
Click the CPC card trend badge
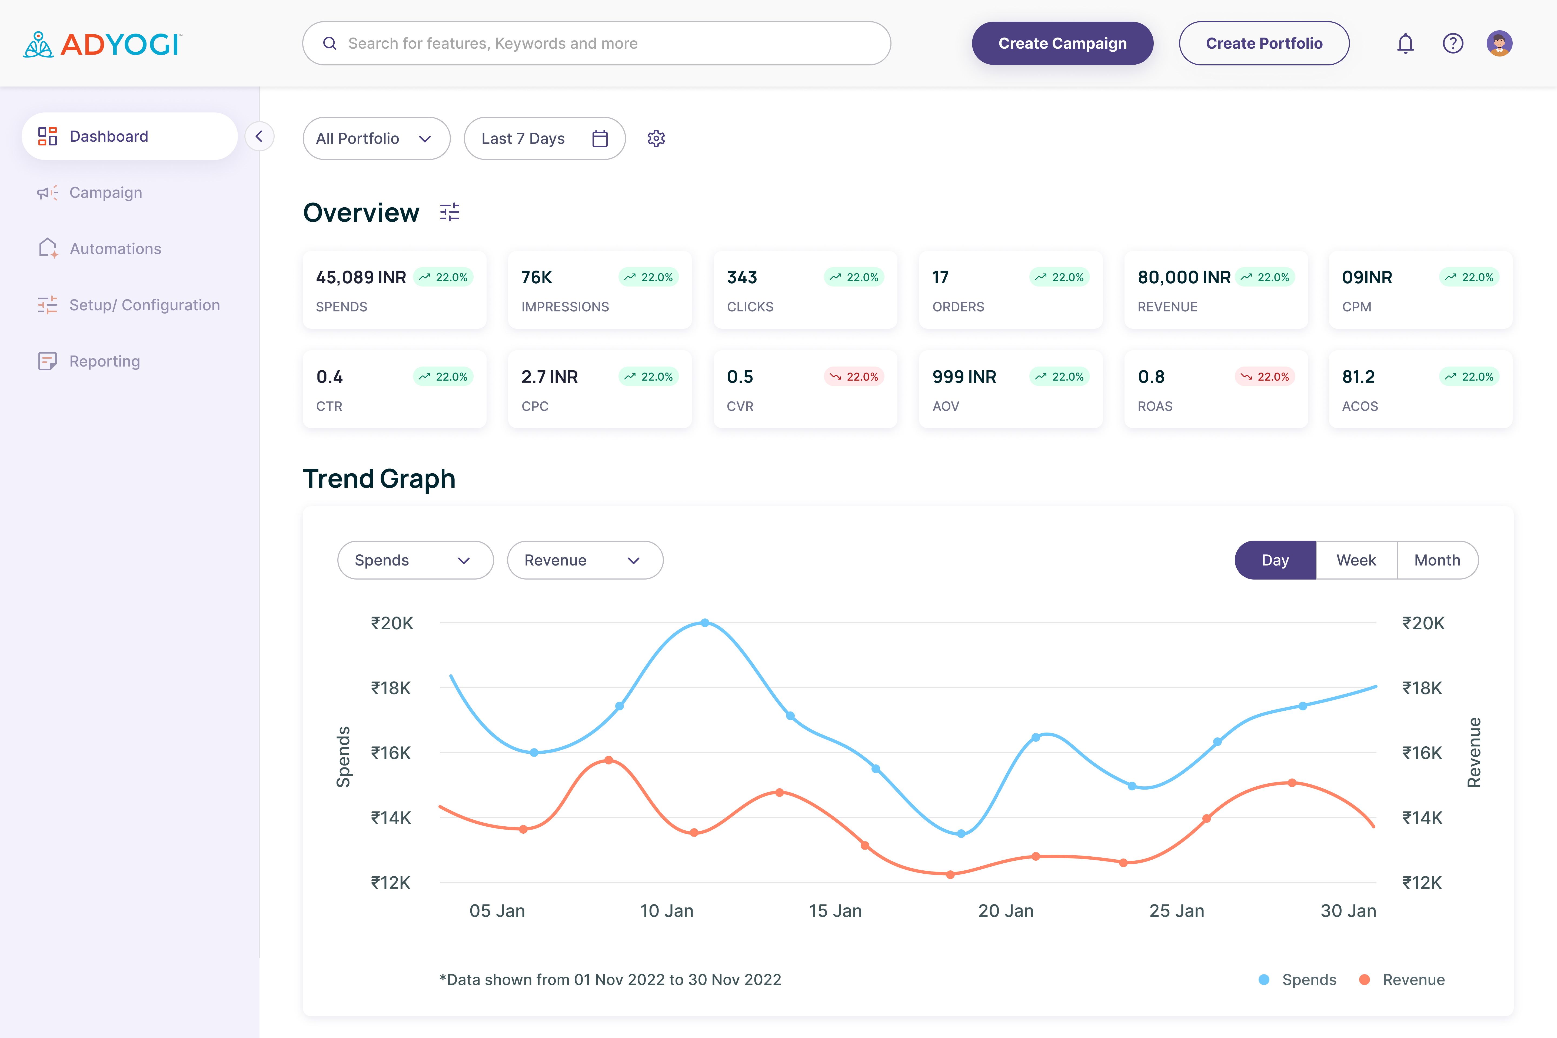(x=648, y=377)
